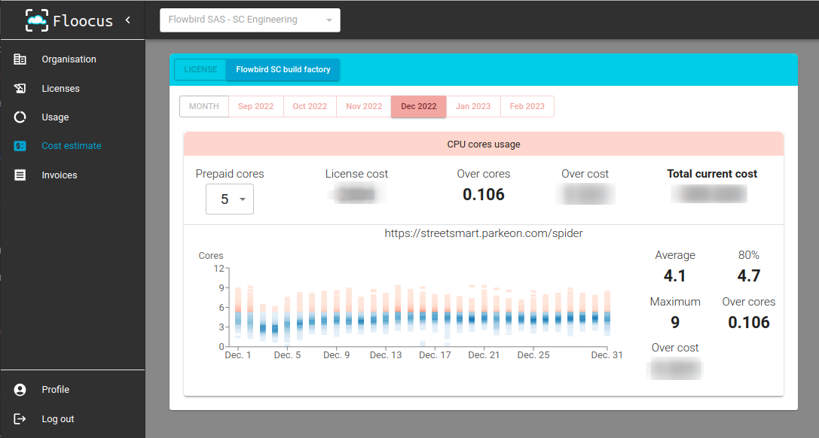This screenshot has height=438, width=819.
Task: Open the Prepaid cores dropdown
Action: (x=230, y=199)
